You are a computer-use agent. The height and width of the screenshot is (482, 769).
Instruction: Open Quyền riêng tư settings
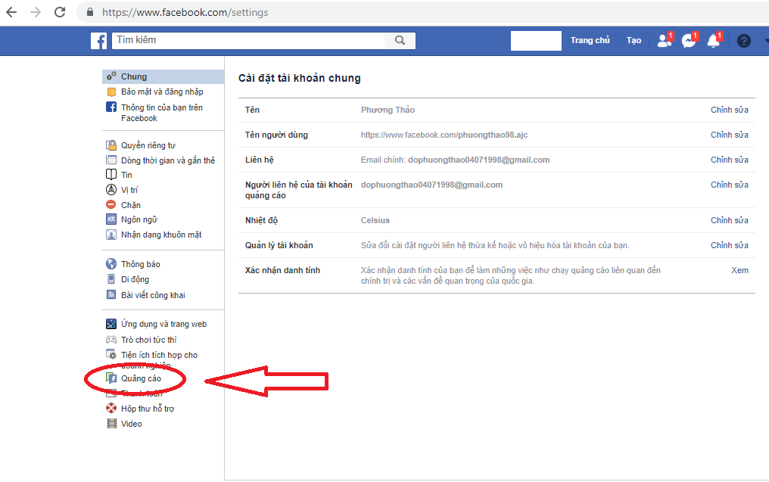[148, 145]
